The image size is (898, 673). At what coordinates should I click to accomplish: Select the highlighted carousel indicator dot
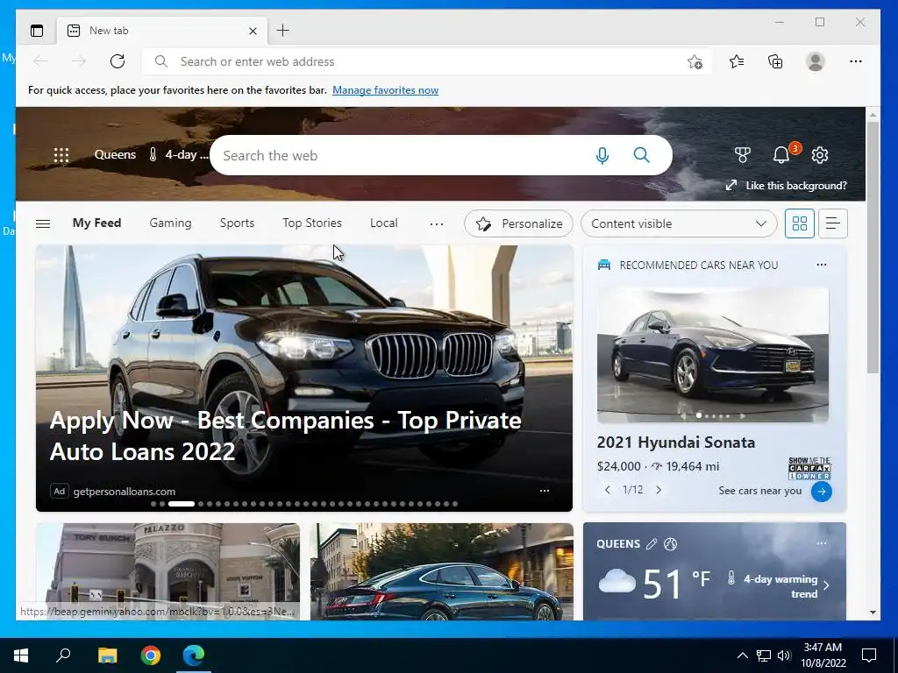pos(181,504)
